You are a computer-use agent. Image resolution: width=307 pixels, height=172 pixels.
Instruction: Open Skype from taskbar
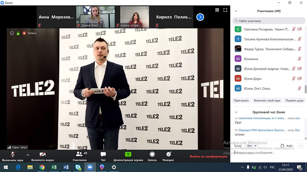point(78,167)
